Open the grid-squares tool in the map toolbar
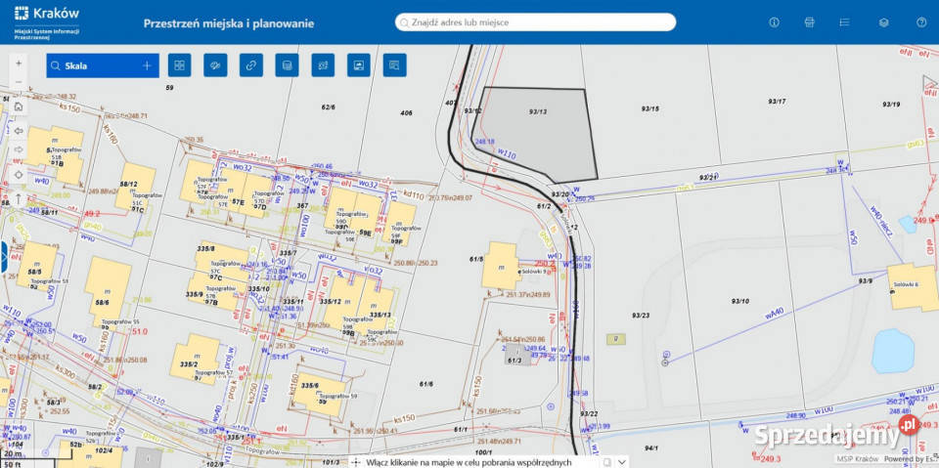Image resolution: width=939 pixels, height=468 pixels. point(180,65)
